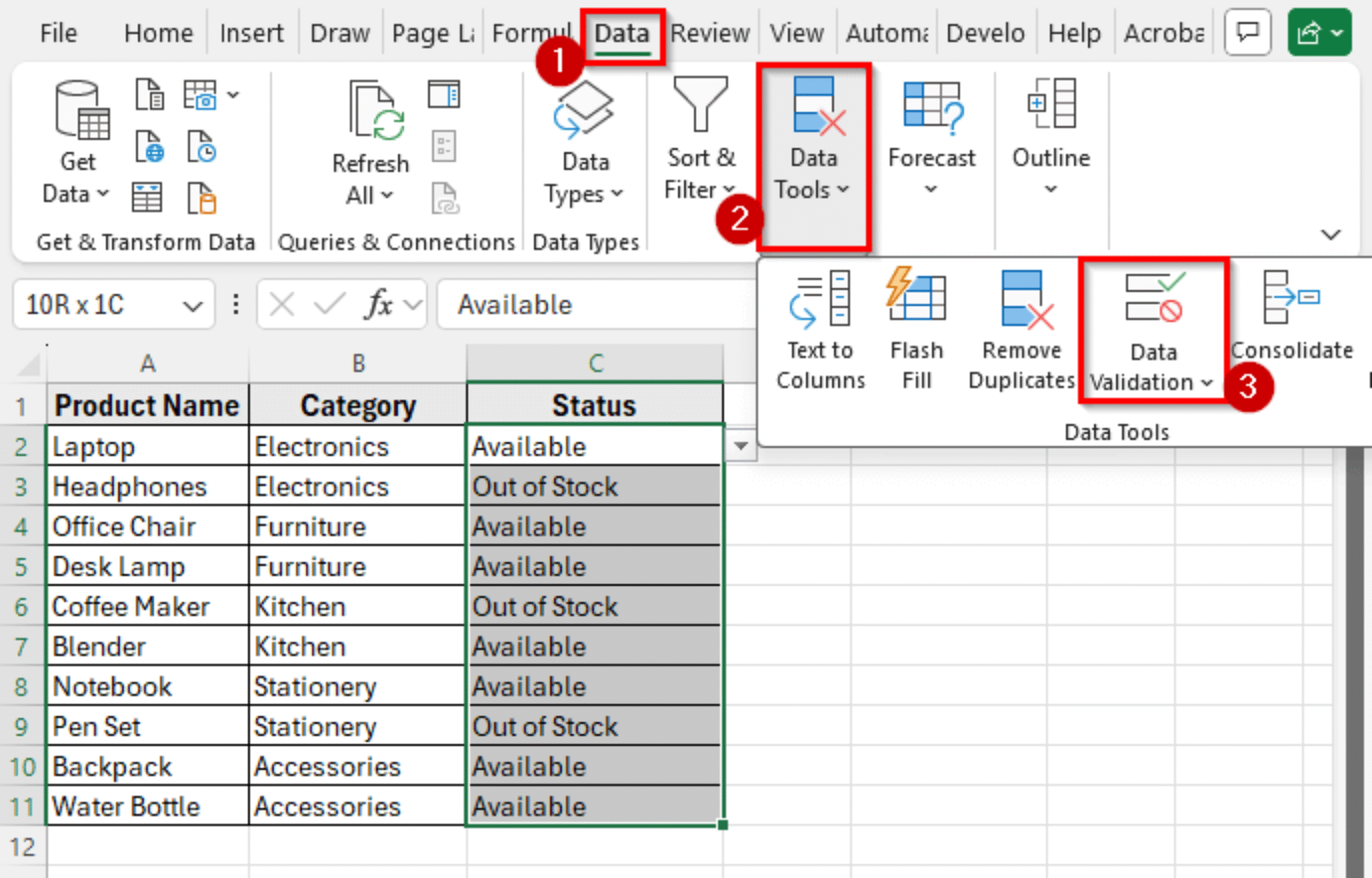The image size is (1372, 878).
Task: Select Pen Set's Out of Stock cell
Action: coord(595,726)
